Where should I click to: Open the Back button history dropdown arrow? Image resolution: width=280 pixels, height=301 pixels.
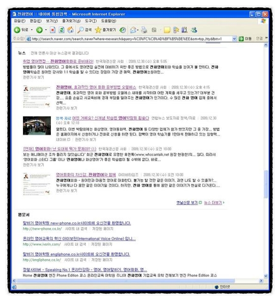pyautogui.click(x=32, y=30)
